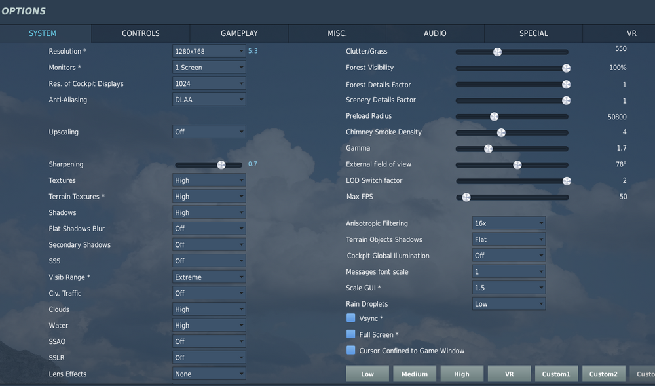Open the Resolution dropdown
This screenshot has height=386, width=655.
(210, 51)
